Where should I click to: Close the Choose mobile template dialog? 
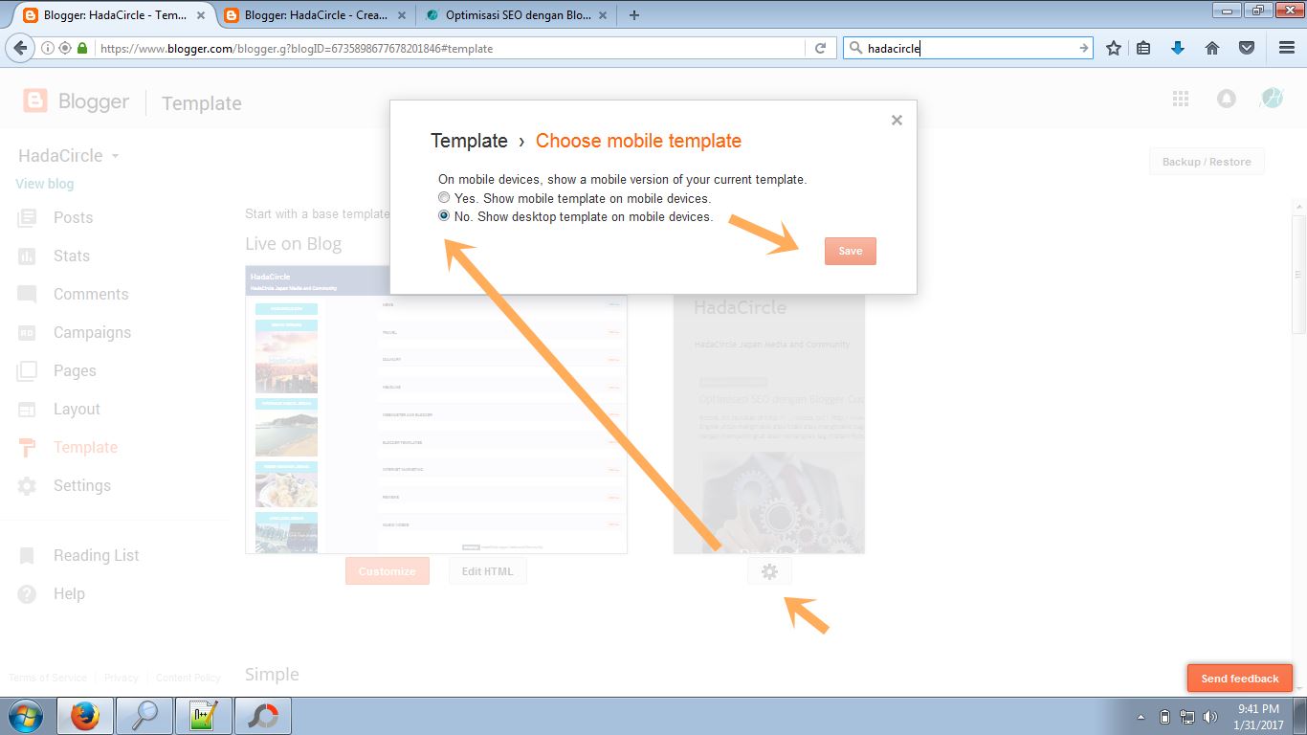pos(897,120)
